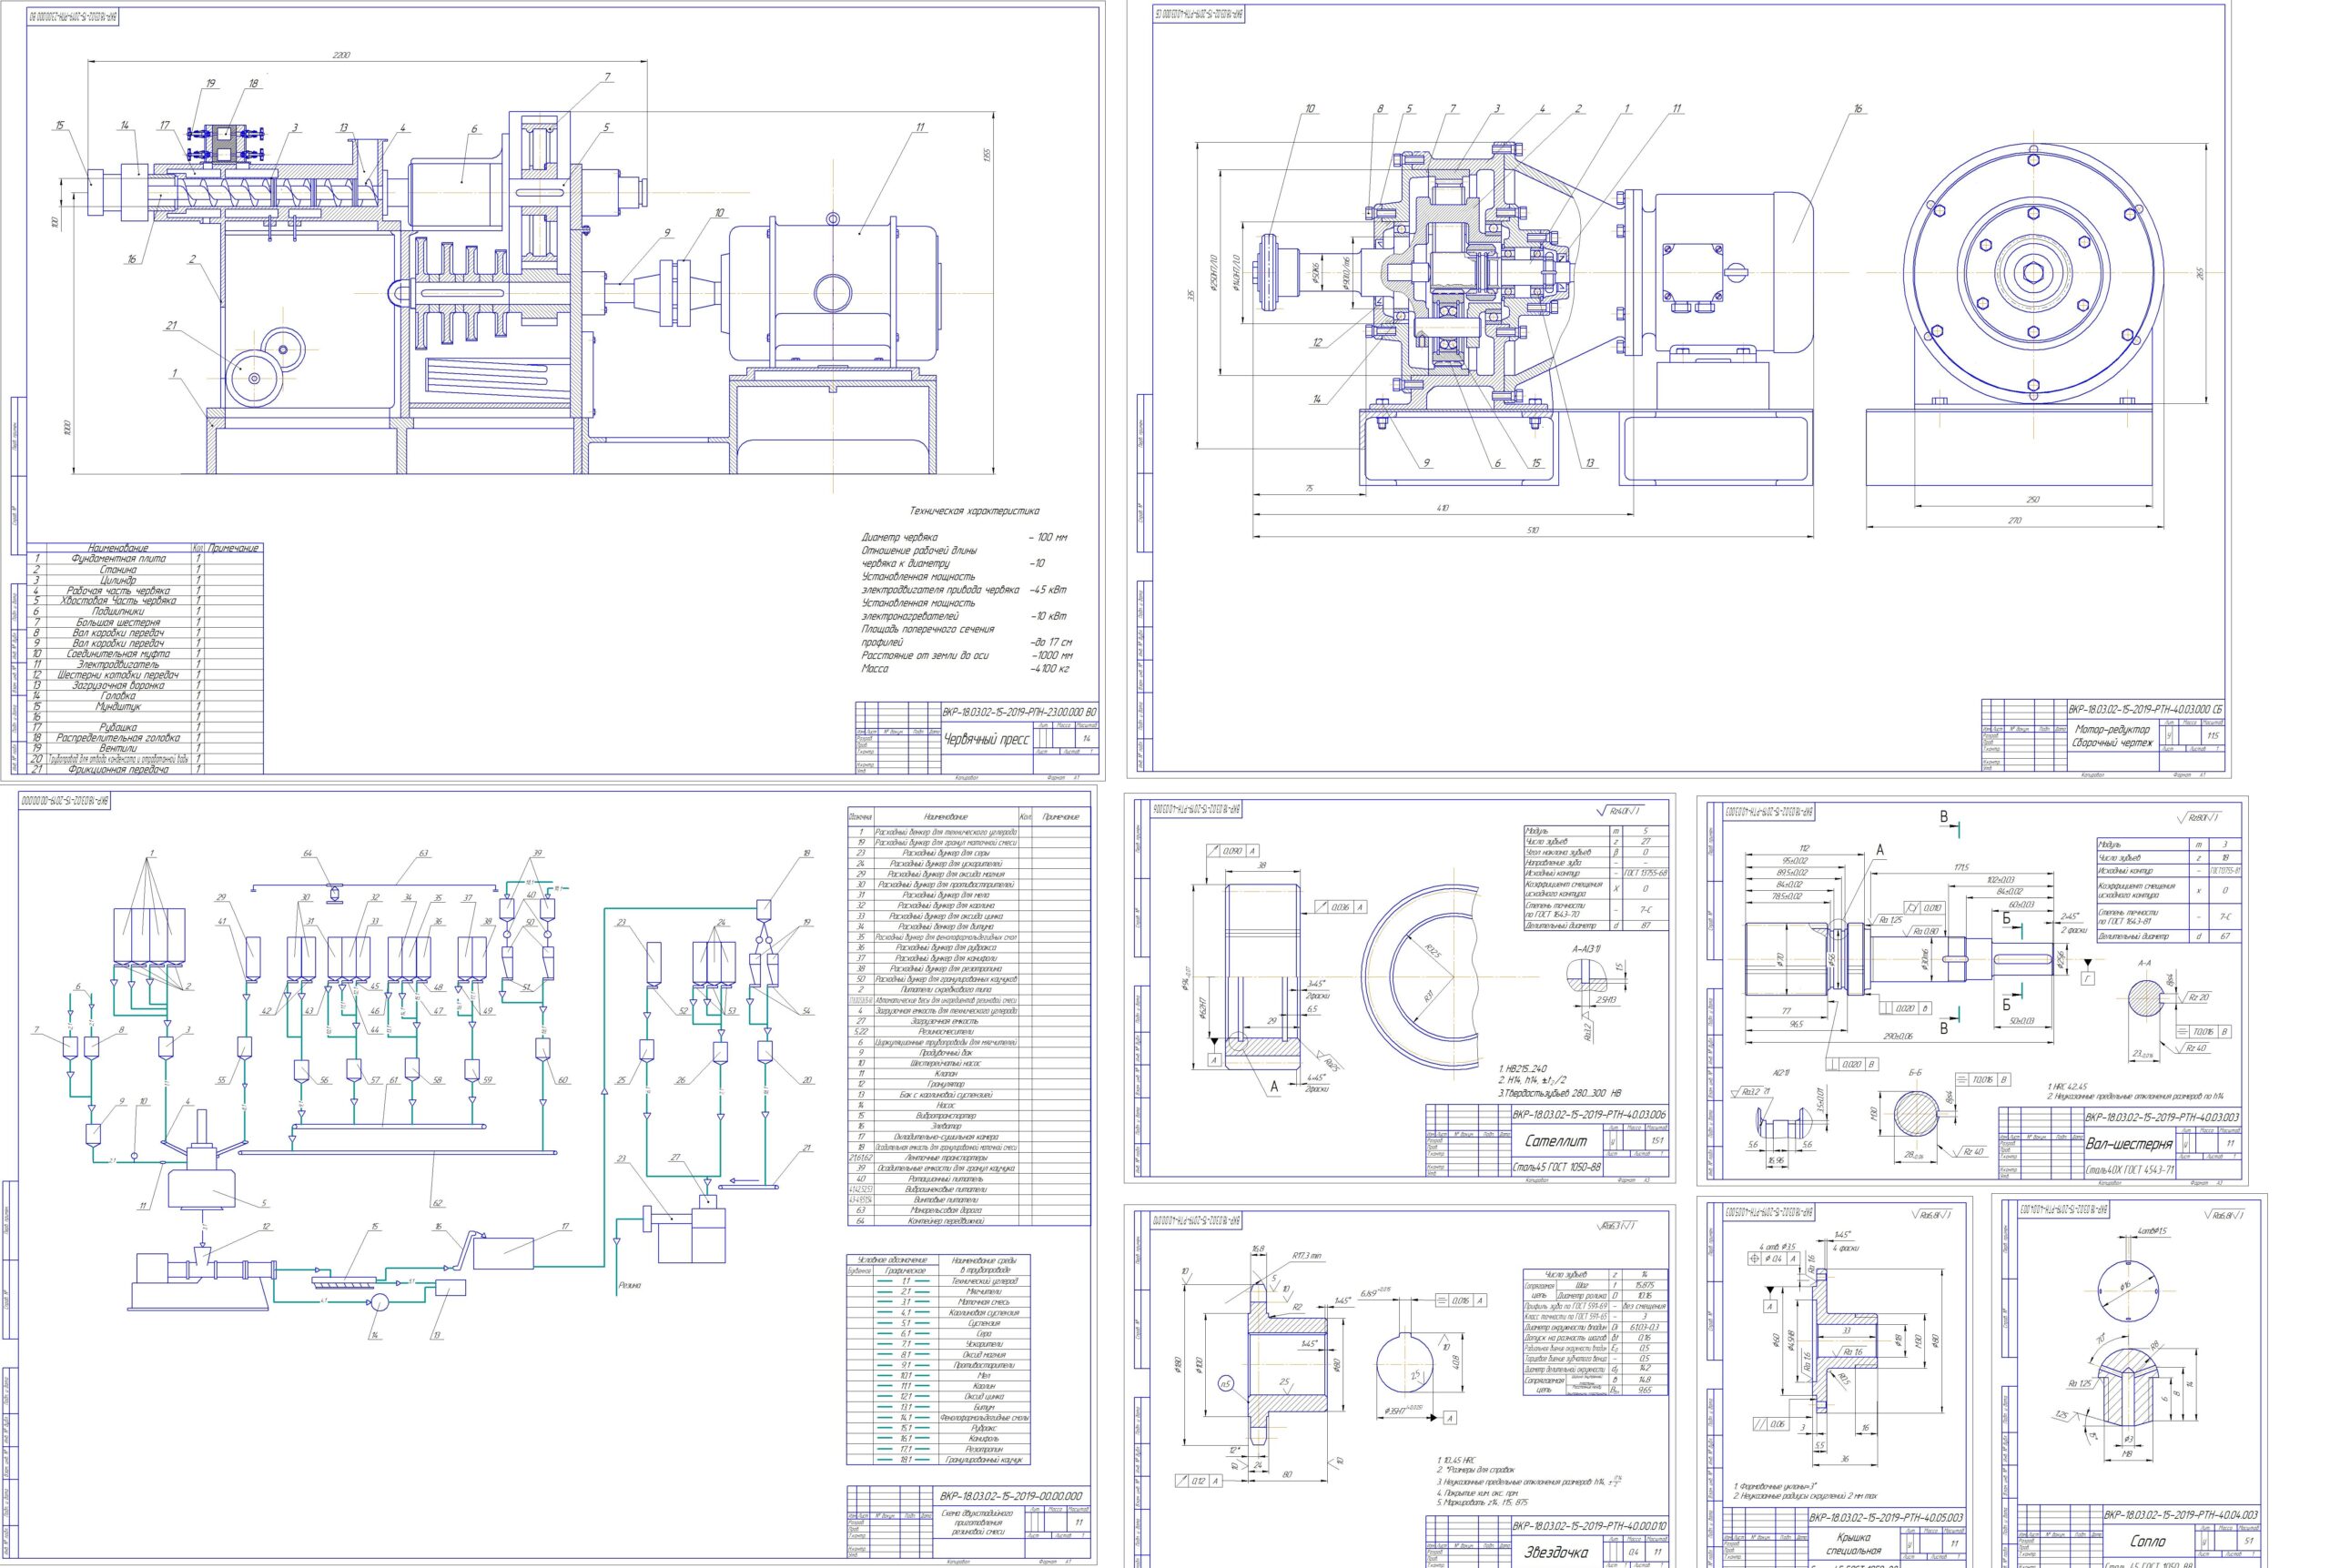Select the "Мотор-редуктор" drawing title
The width and height of the screenshot is (2330, 1568).
click(2112, 729)
